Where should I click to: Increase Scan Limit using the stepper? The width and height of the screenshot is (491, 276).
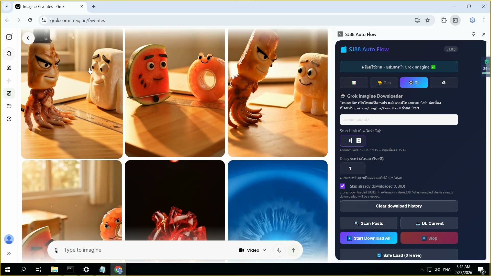(359, 139)
